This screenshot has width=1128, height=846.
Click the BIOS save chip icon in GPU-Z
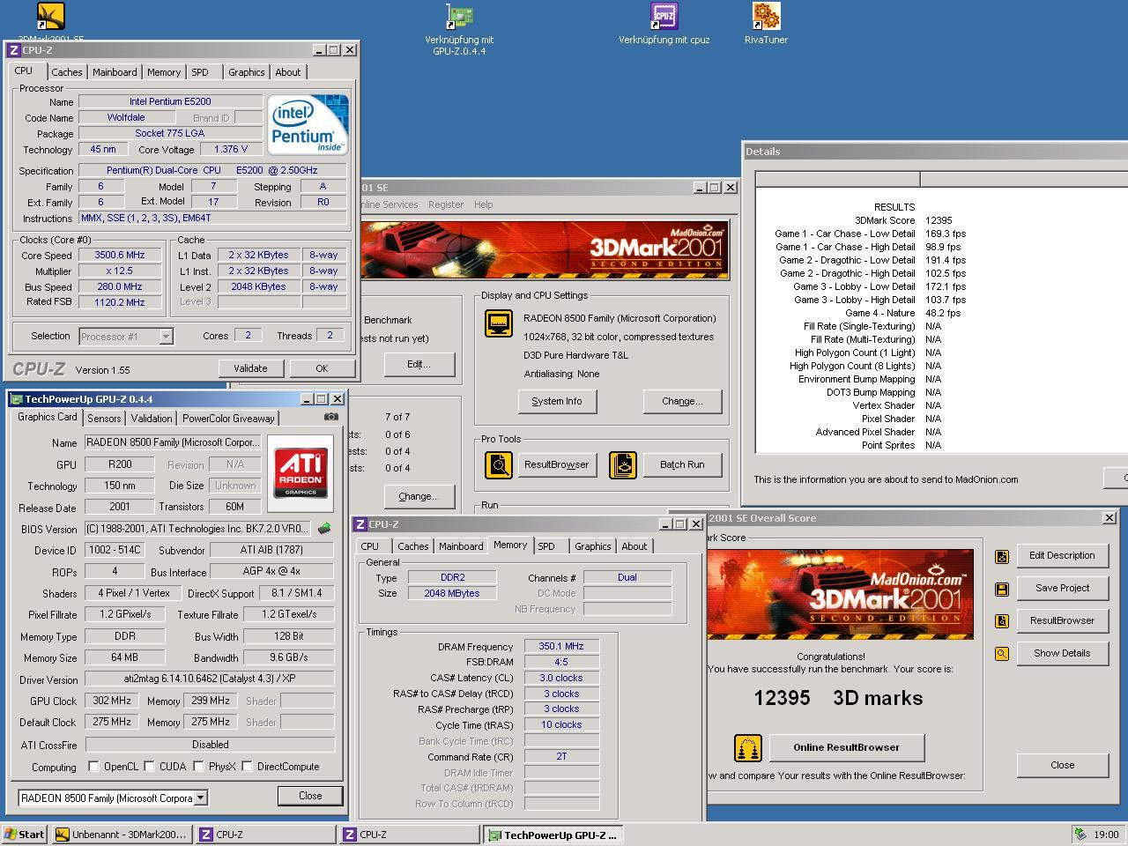(324, 529)
